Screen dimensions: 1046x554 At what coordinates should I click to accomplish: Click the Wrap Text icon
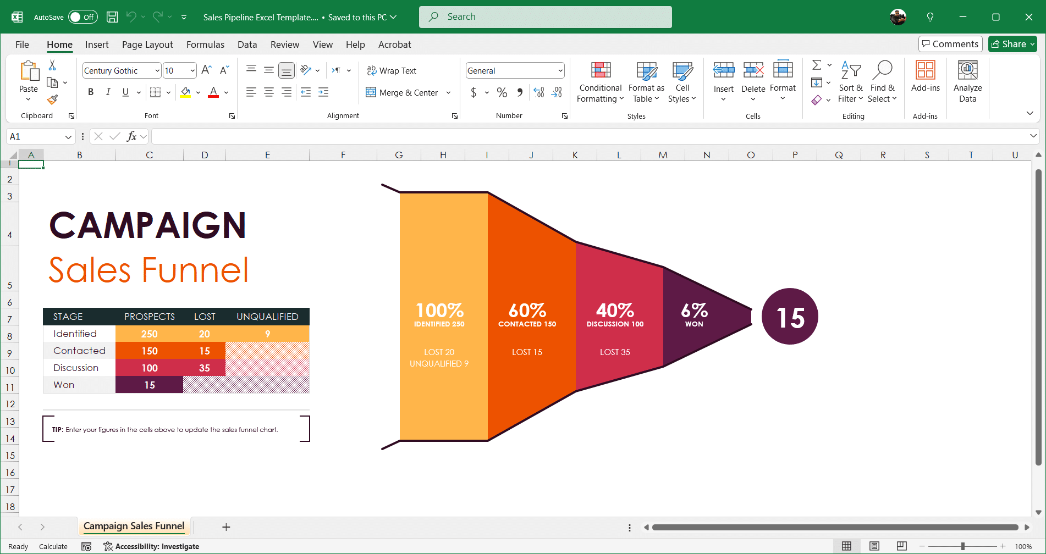(371, 70)
